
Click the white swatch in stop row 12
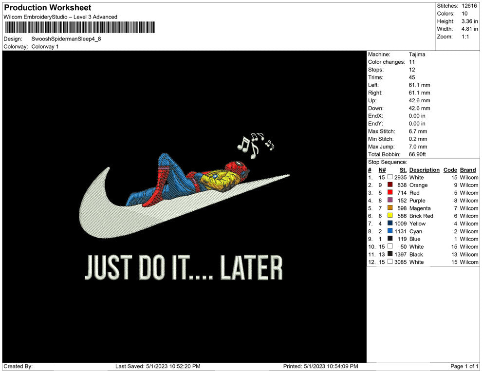pyautogui.click(x=390, y=261)
